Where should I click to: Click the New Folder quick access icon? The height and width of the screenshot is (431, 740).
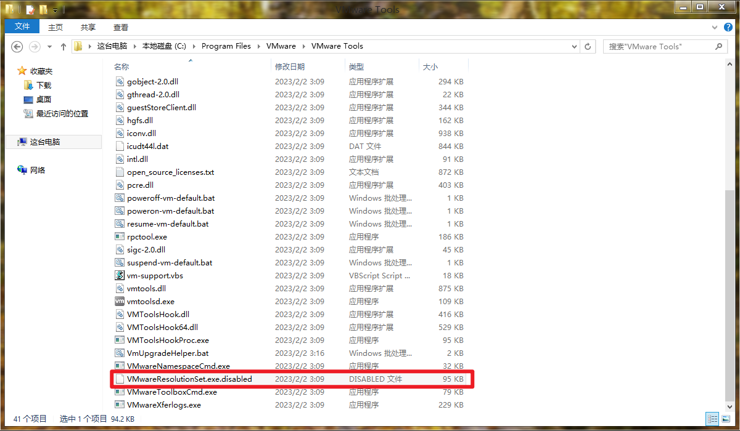point(43,10)
